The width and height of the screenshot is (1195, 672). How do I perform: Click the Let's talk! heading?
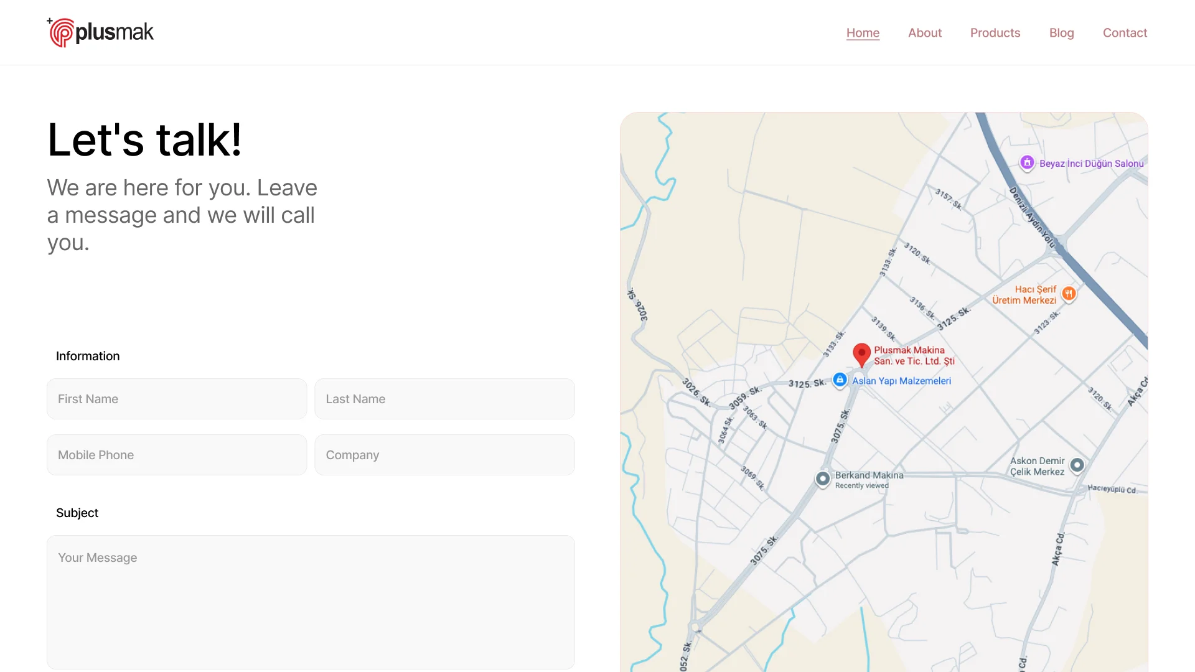pyautogui.click(x=144, y=139)
